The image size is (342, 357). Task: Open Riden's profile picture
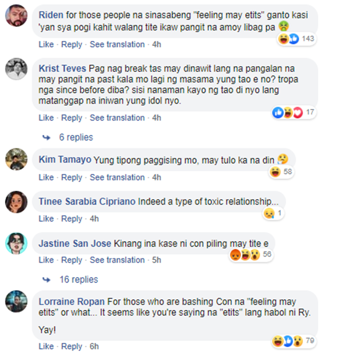click(16, 15)
